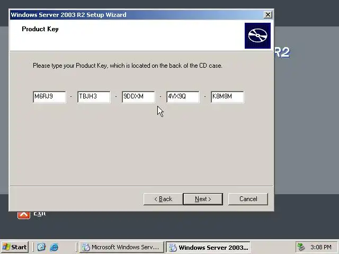The width and height of the screenshot is (339, 254).
Task: Click the system tray network icon
Action: (301, 247)
